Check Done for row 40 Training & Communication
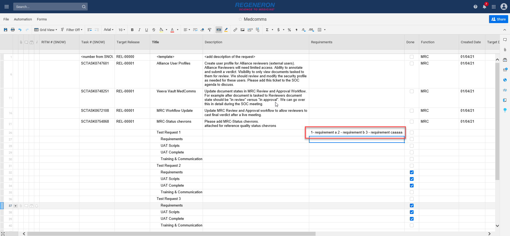The image size is (510, 236). [x=412, y=225]
